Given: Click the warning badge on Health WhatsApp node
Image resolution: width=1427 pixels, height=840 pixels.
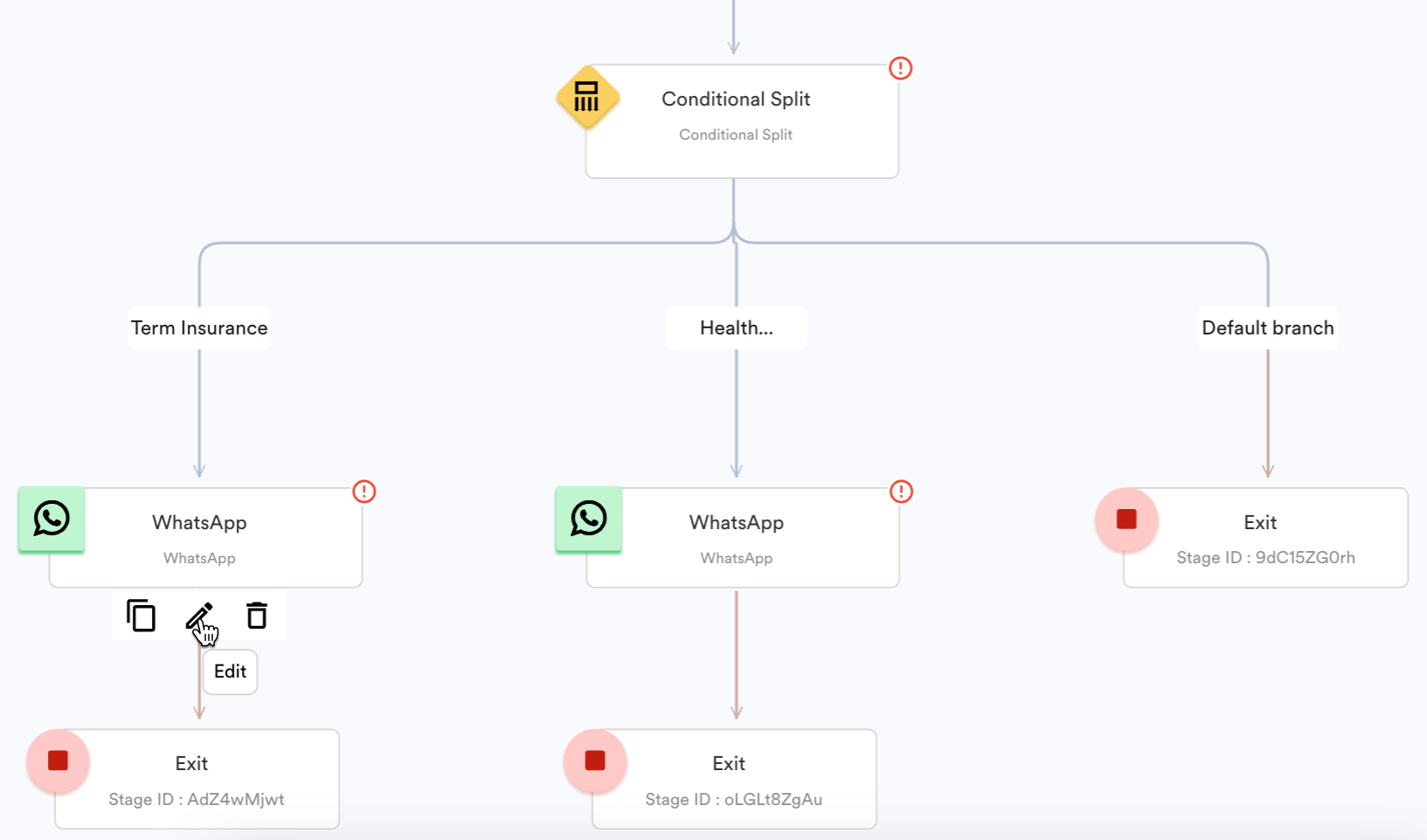Looking at the screenshot, I should tap(901, 492).
